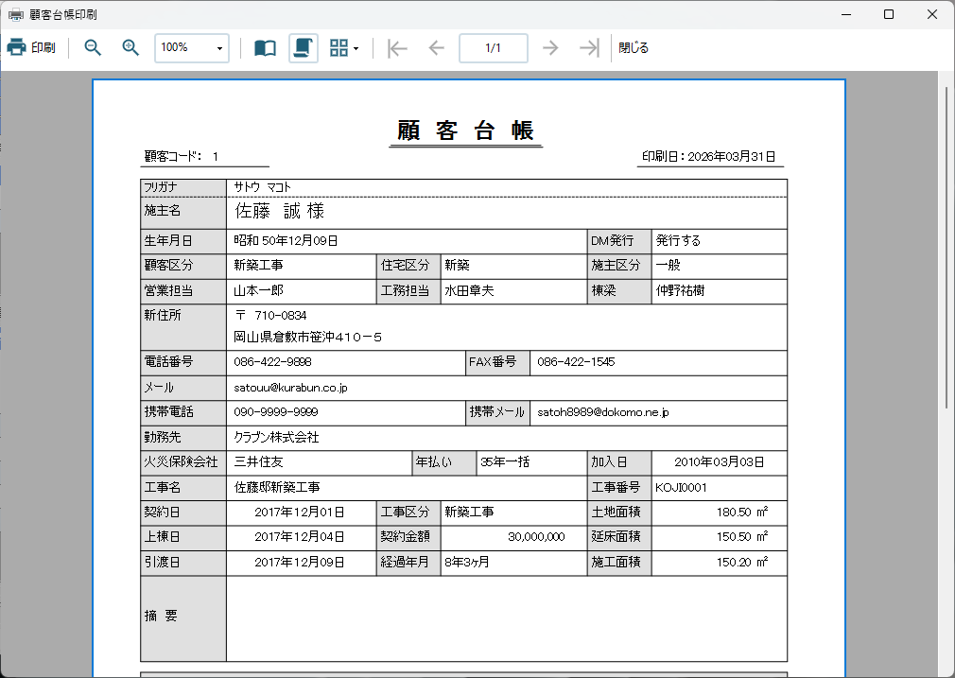Zoom out with the minus magnifier
This screenshot has height=678, width=955.
tap(93, 47)
